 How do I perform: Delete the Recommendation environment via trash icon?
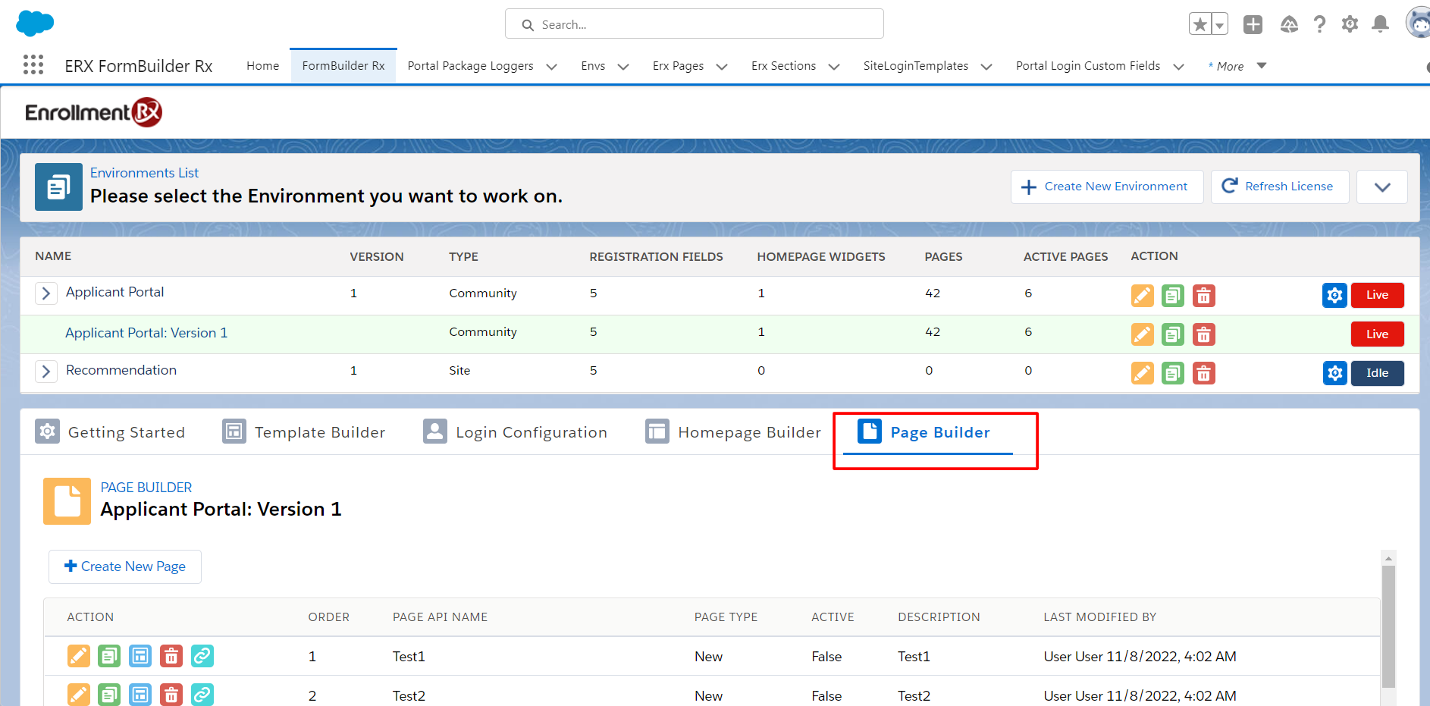[x=1203, y=373]
